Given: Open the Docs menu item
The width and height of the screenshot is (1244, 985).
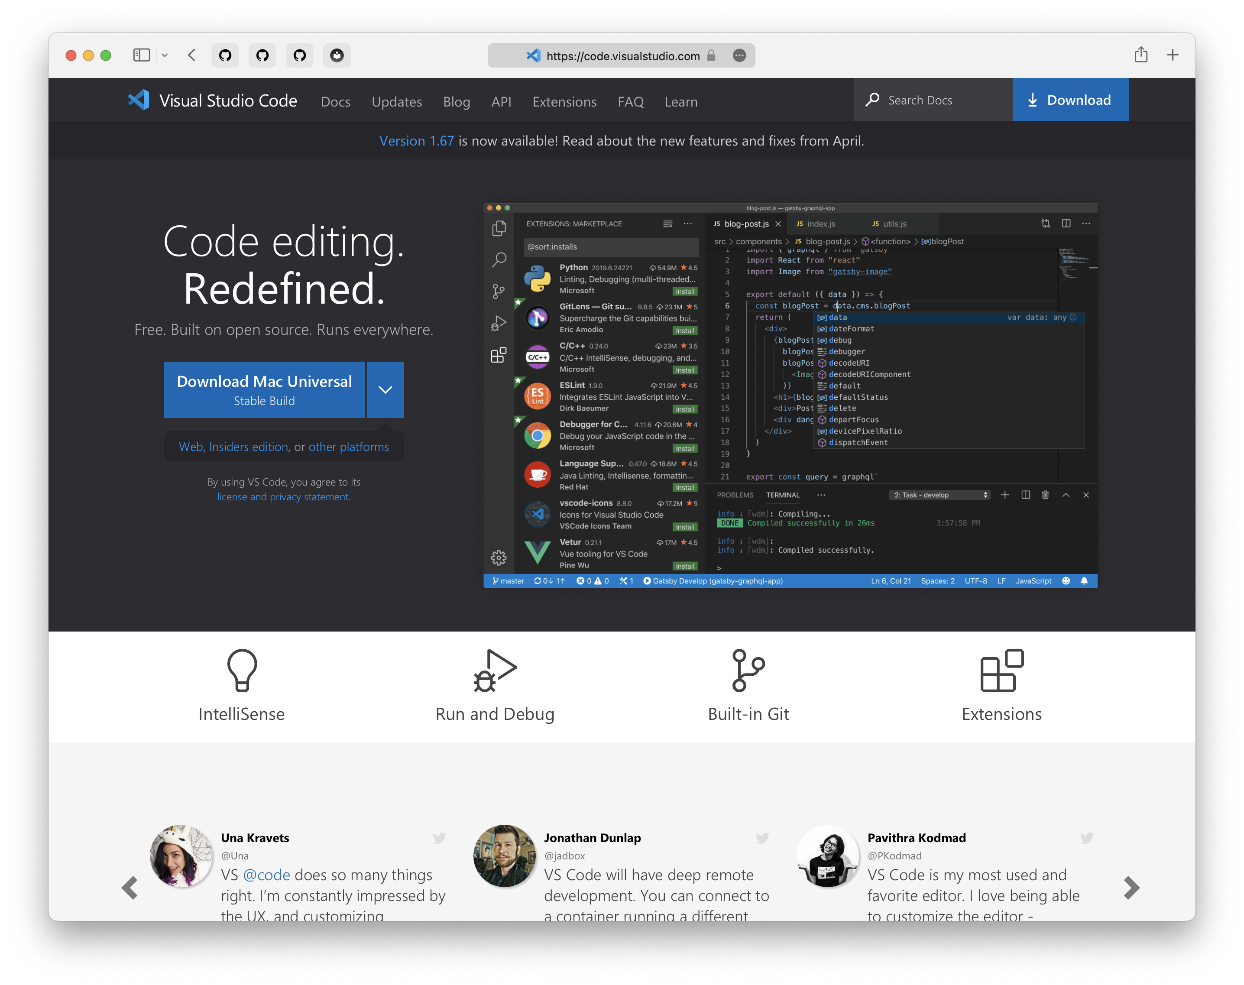Looking at the screenshot, I should pyautogui.click(x=335, y=101).
